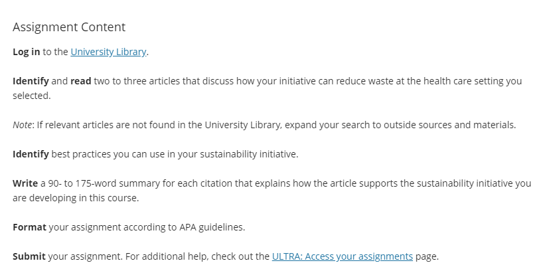The height and width of the screenshot is (273, 549).
Task: Open the University Library link
Action: coord(108,52)
